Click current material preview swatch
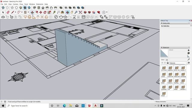 coord(164,53)
